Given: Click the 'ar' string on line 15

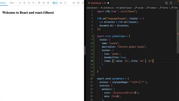Looking at the screenshot, I should [150, 61].
